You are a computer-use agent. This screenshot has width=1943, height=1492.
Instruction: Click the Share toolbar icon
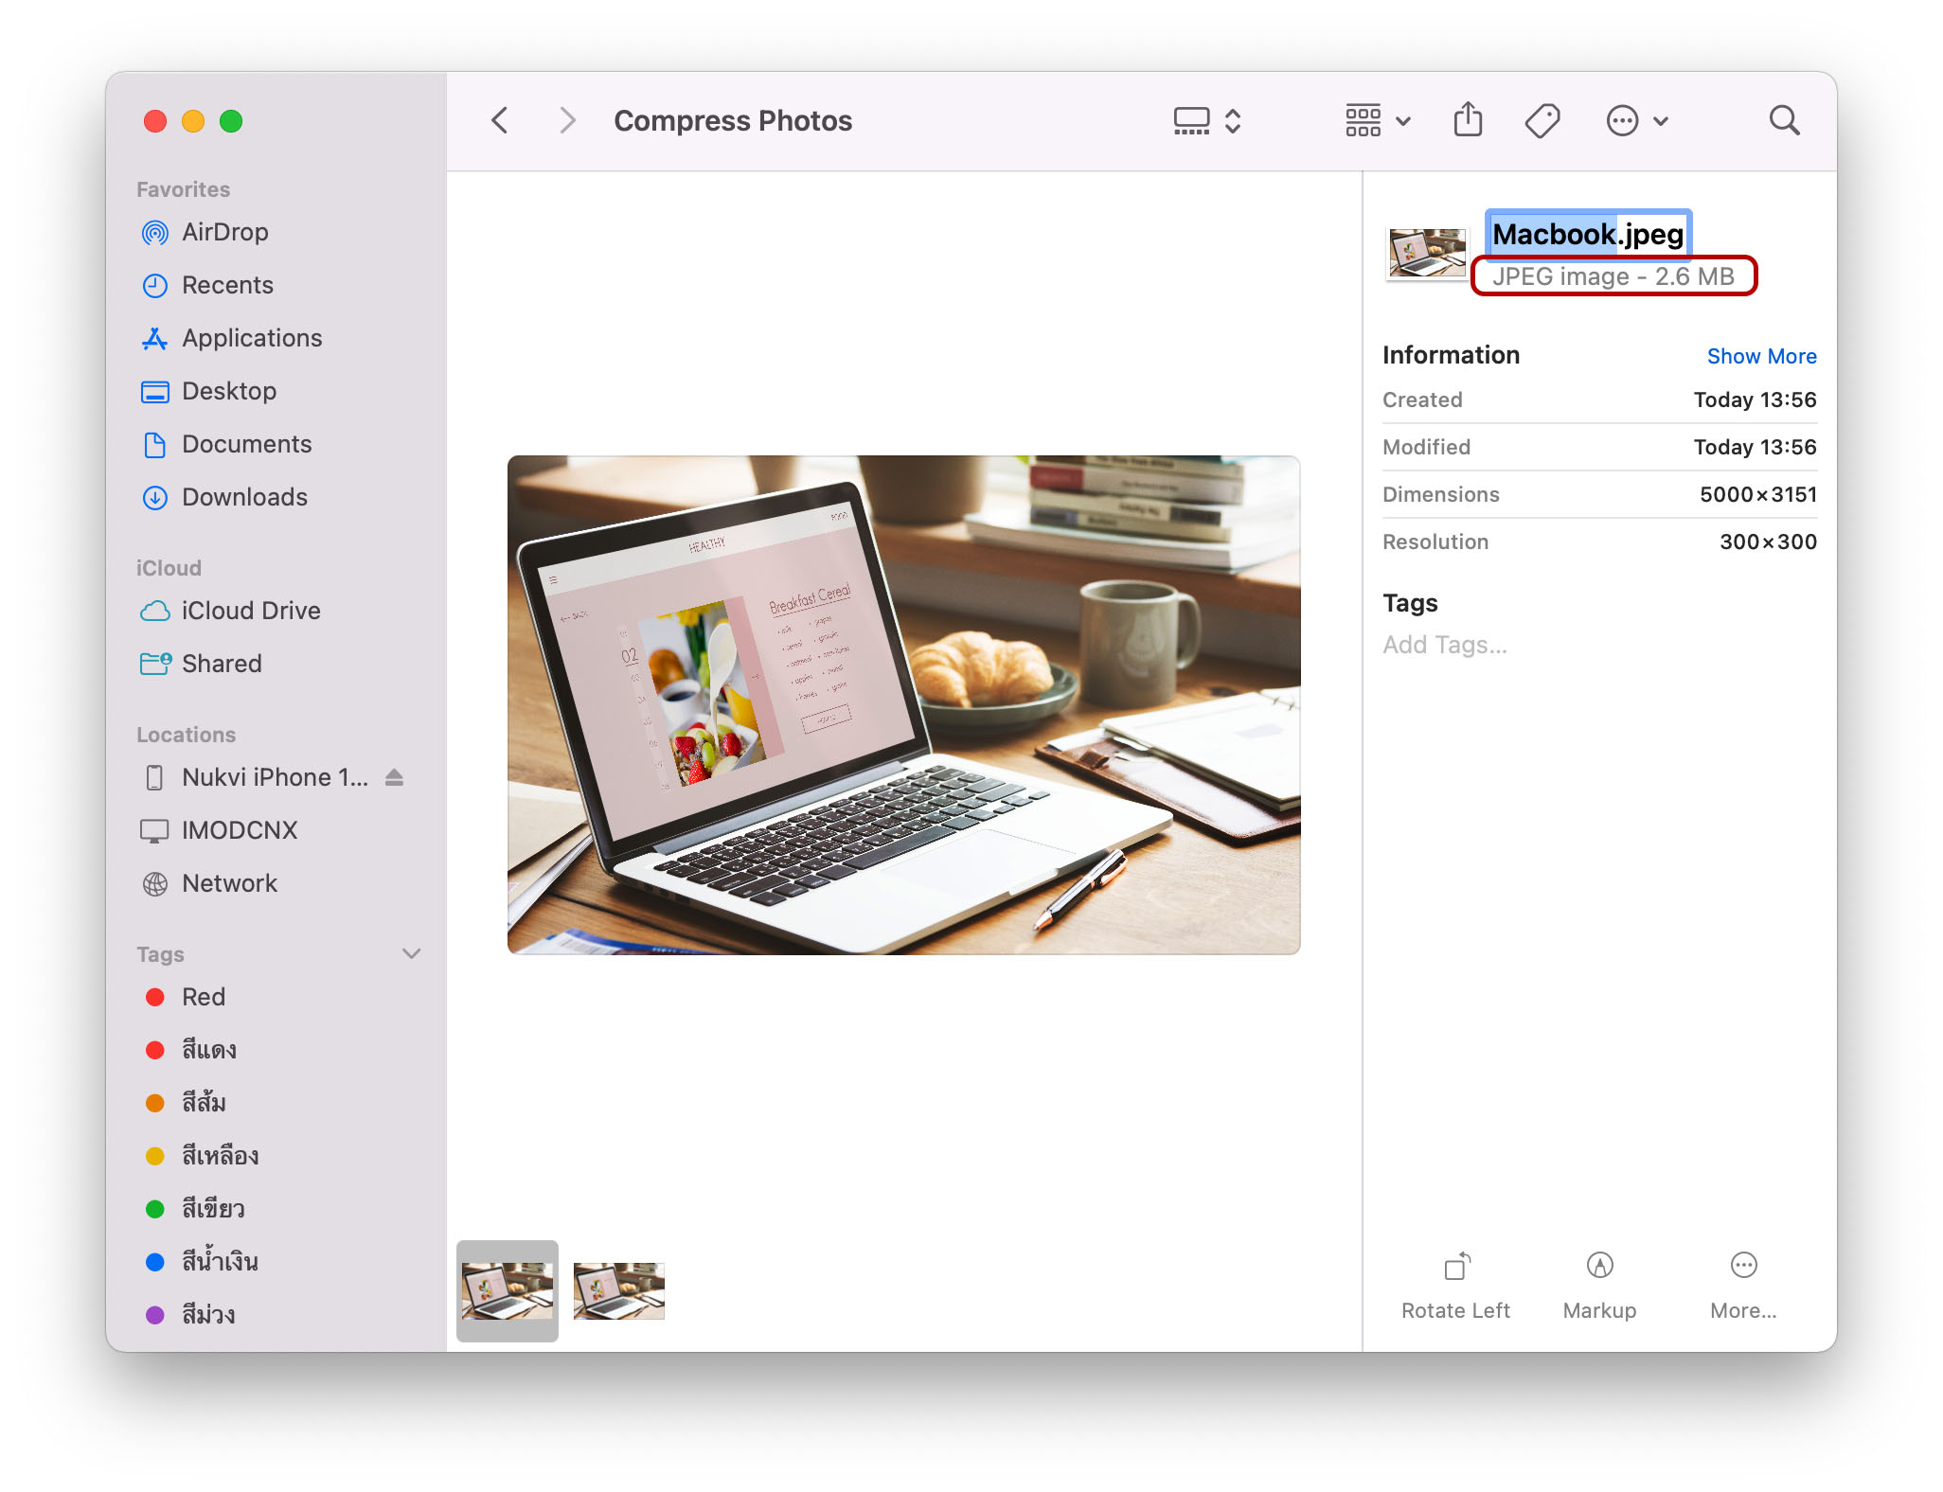[1468, 120]
